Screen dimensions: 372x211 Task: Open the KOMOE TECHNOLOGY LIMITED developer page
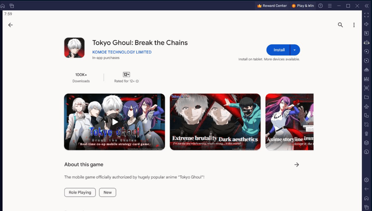tap(122, 52)
